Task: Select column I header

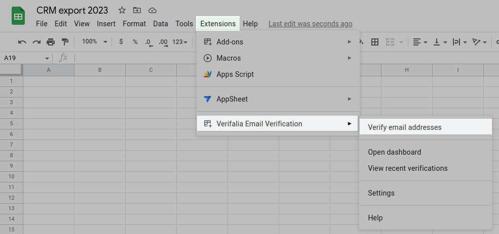Action: tap(458, 70)
